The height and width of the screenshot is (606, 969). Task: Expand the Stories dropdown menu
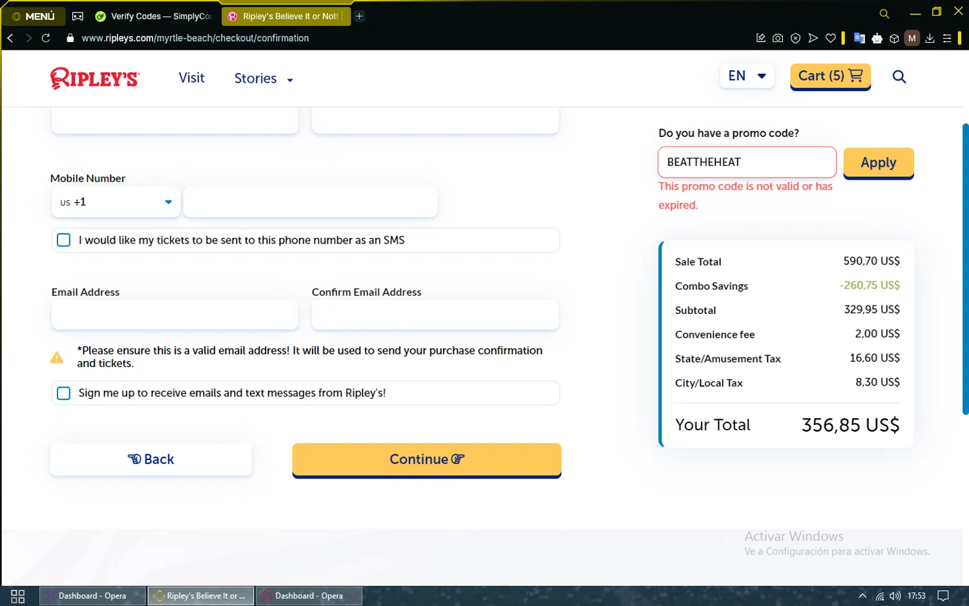(264, 78)
